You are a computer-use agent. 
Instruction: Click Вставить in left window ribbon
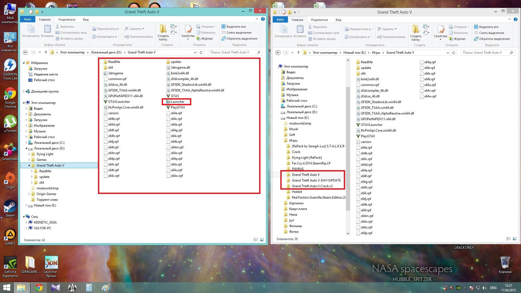pos(47,31)
